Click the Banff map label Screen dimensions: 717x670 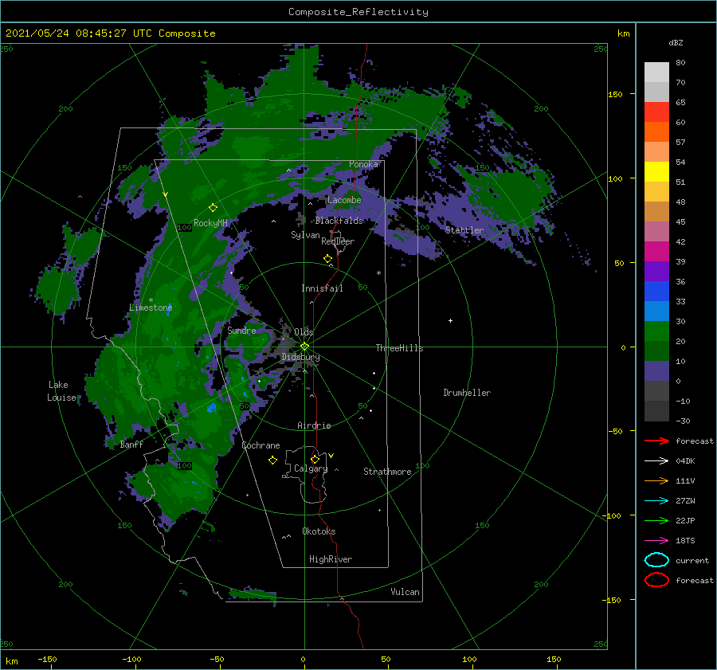pos(131,444)
